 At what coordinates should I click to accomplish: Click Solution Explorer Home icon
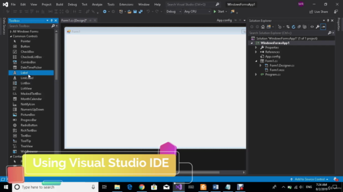tap(263, 27)
